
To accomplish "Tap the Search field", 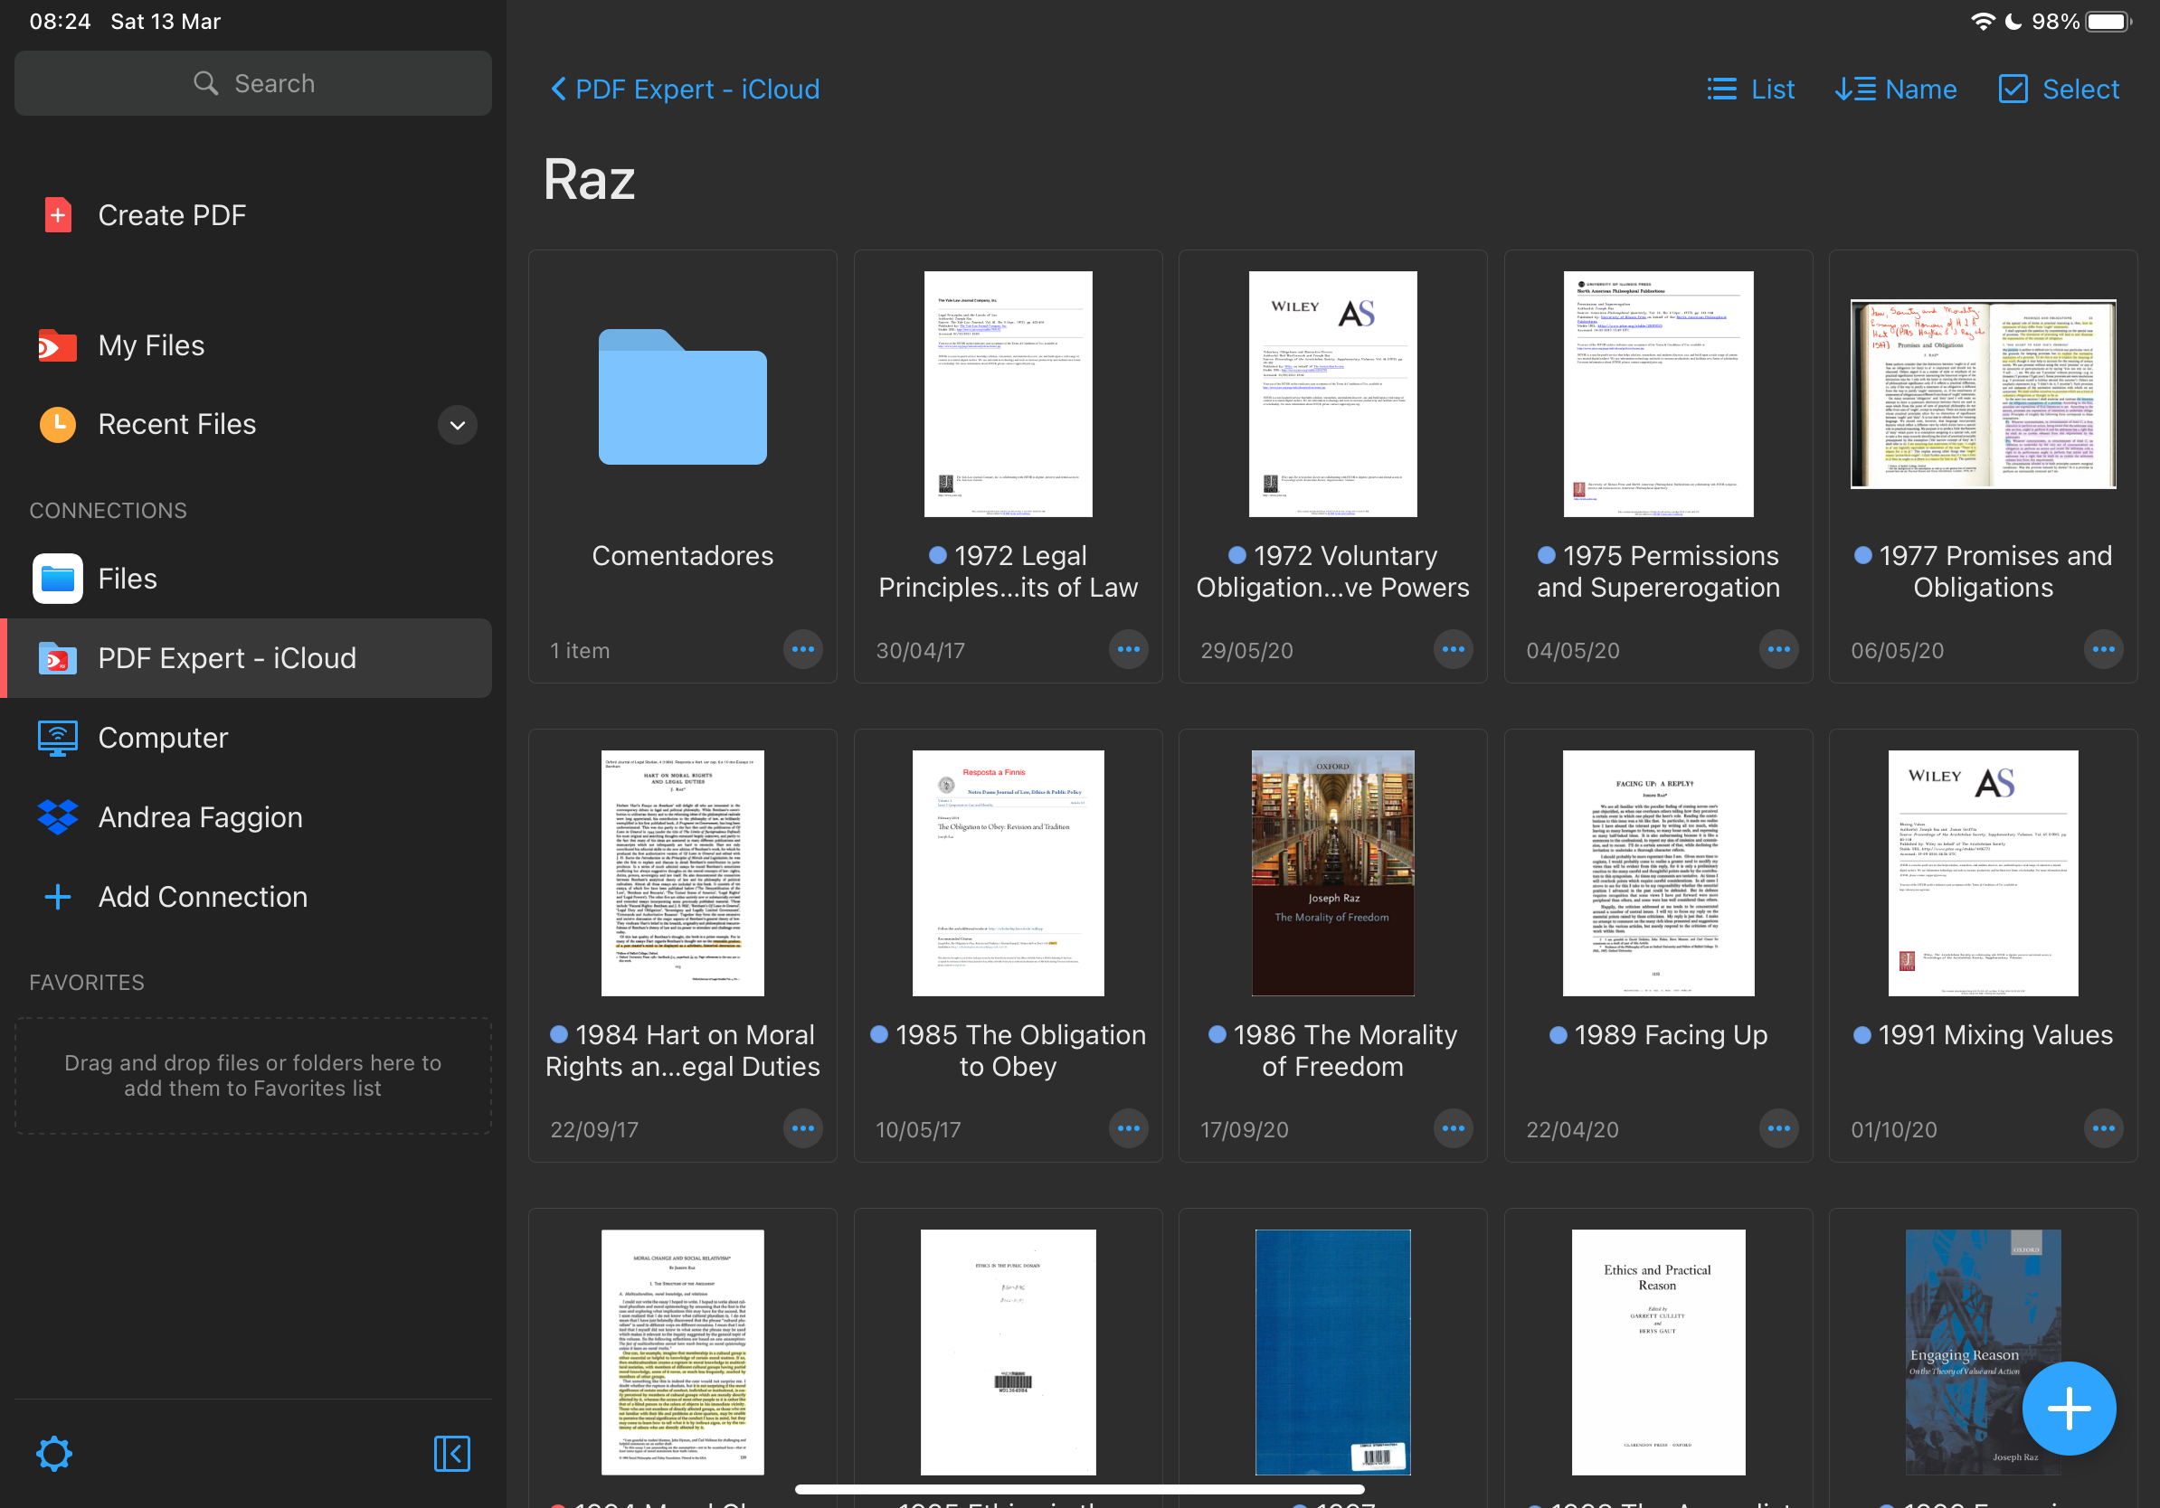I will click(x=252, y=84).
